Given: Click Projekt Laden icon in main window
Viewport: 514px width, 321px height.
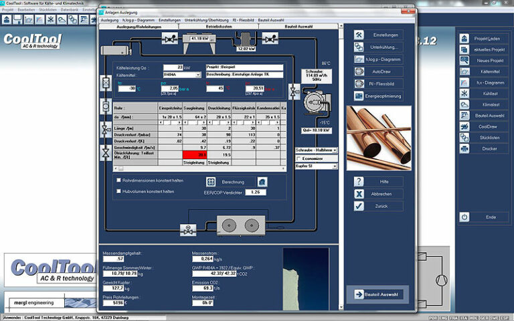Looking at the screenshot, I should coord(464,39).
